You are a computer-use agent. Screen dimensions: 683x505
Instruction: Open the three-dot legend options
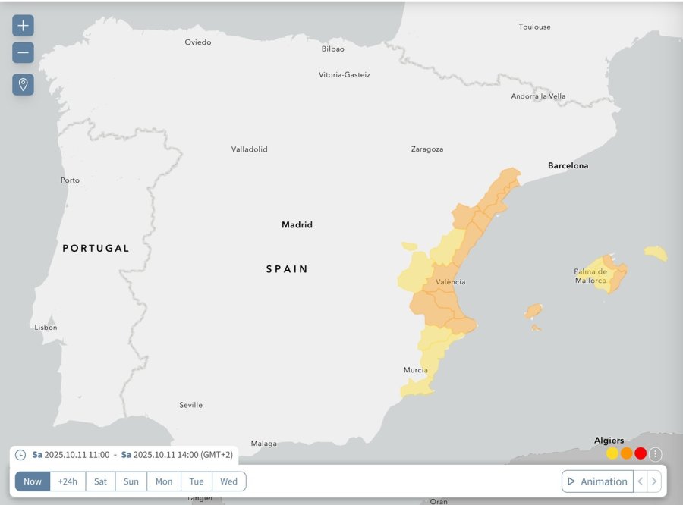point(656,454)
